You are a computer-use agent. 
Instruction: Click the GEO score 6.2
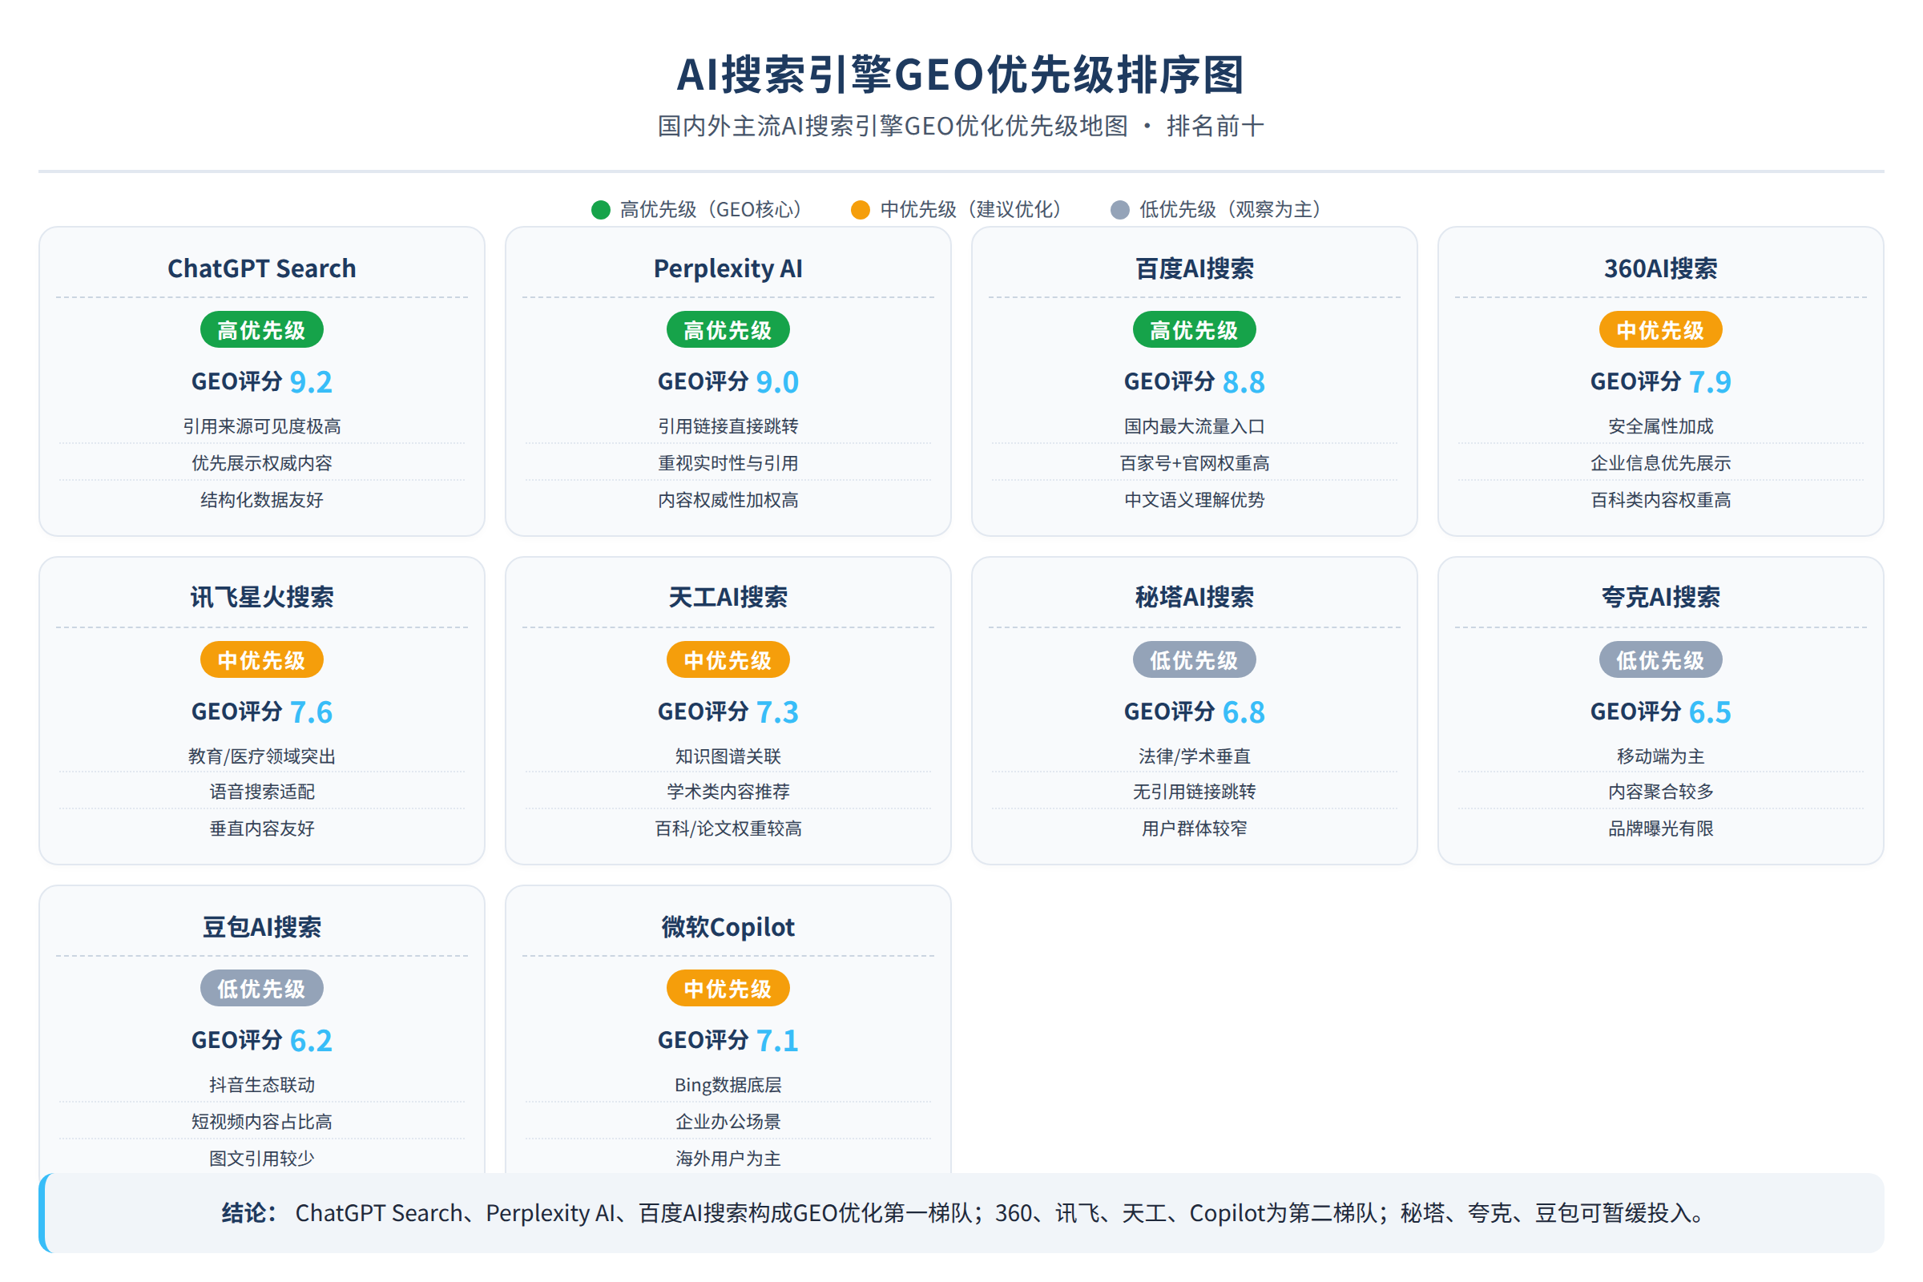pos(311,1041)
